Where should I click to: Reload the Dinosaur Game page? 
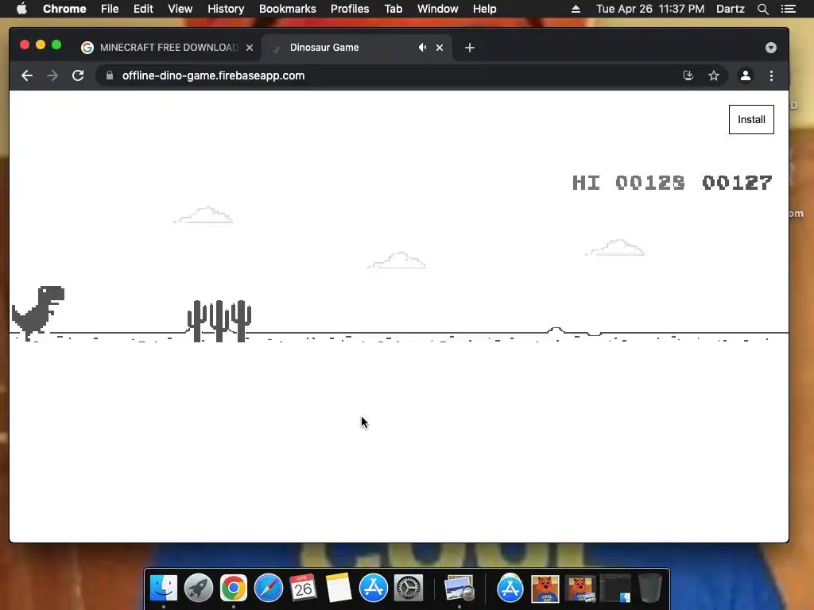78,75
